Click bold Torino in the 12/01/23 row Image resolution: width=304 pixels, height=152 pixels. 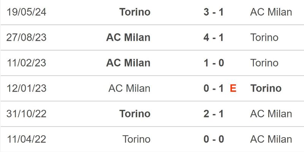[x=266, y=89]
